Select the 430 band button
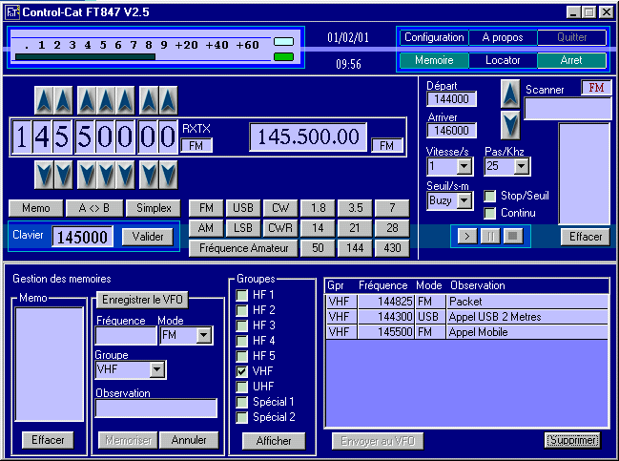This screenshot has height=461, width=619. (x=392, y=248)
